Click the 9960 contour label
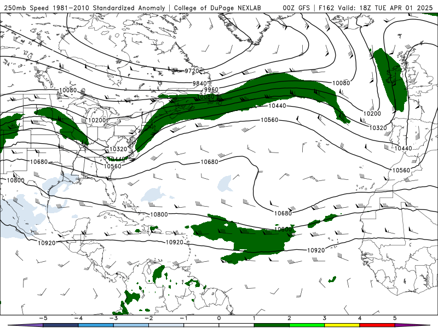Screen dimensions: 438x328 (x=211, y=90)
